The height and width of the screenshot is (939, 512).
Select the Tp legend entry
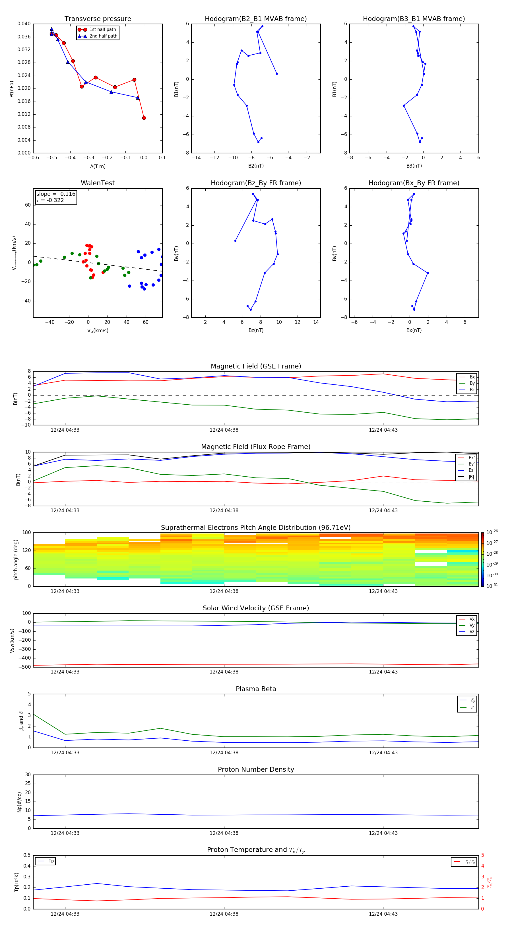46,861
